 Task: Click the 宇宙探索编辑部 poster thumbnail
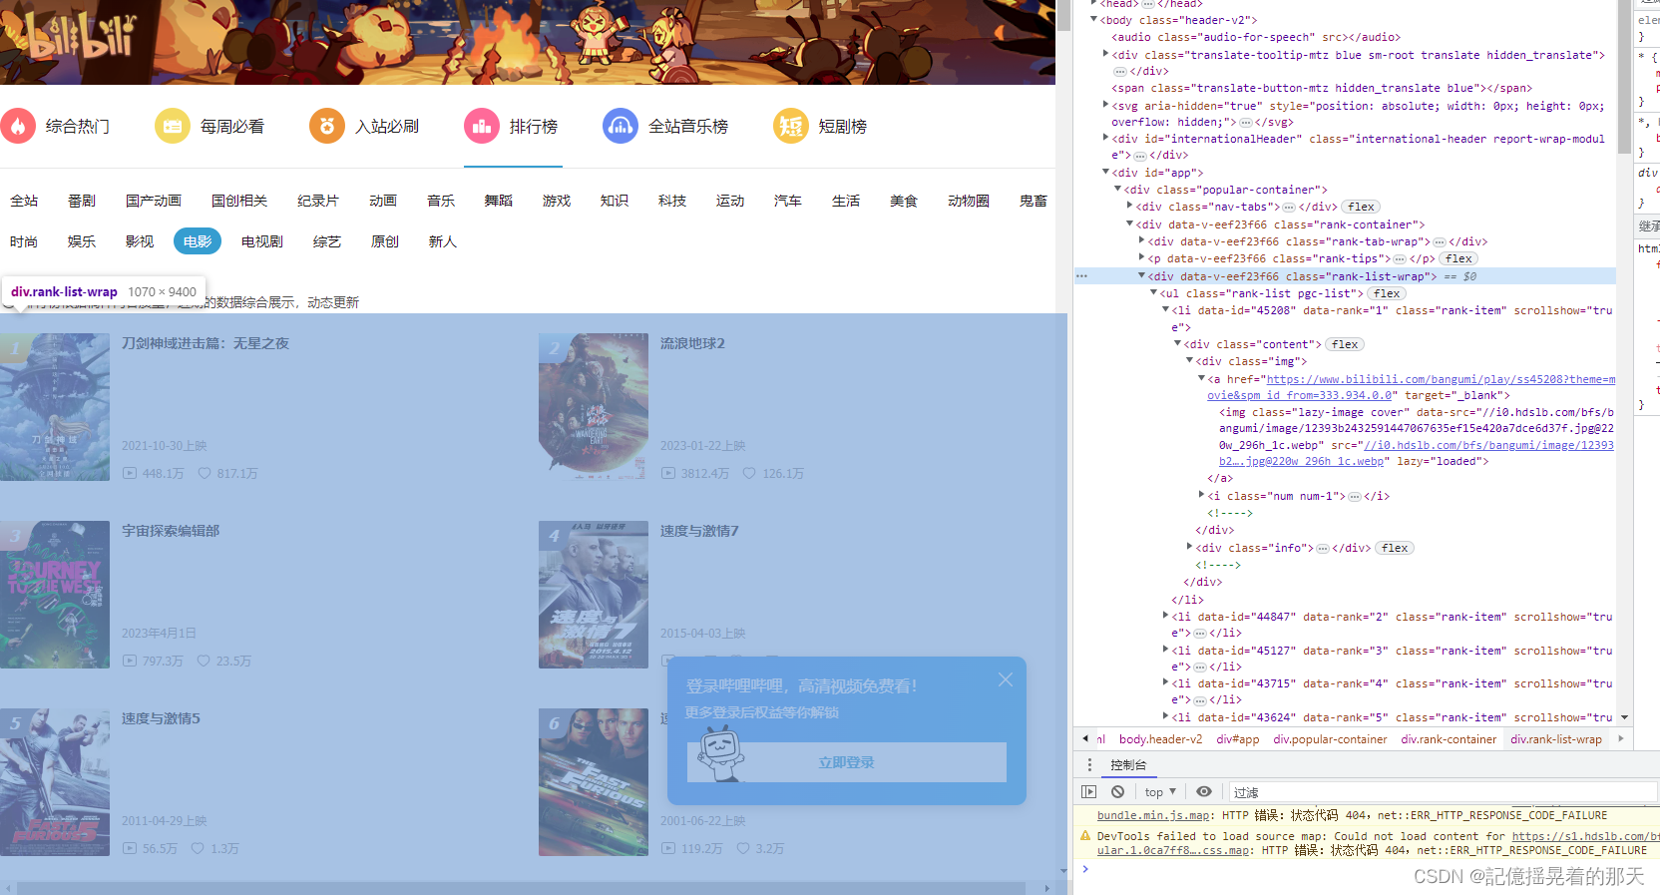55,595
